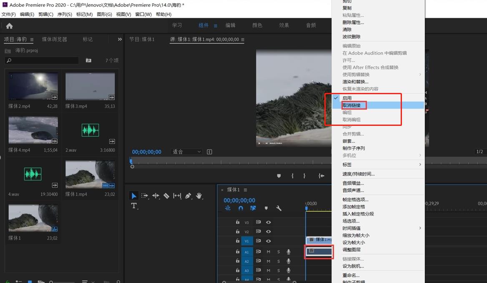This screenshot has width=487, height=283.
Task: Open timeline display settings wrench
Action: [x=279, y=208]
